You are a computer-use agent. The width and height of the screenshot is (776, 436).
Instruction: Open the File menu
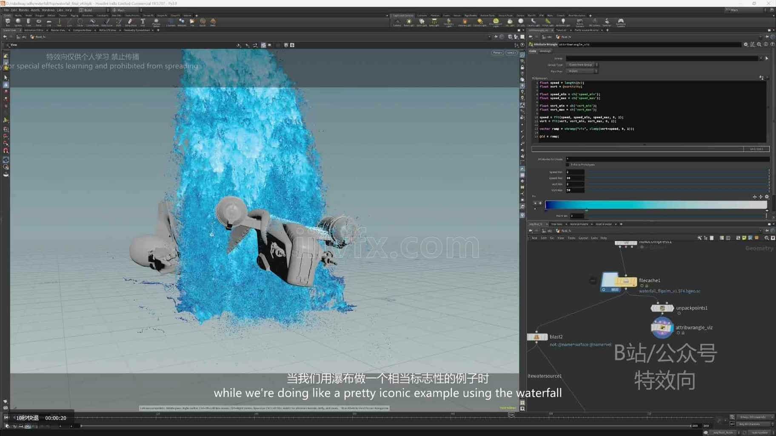point(6,10)
